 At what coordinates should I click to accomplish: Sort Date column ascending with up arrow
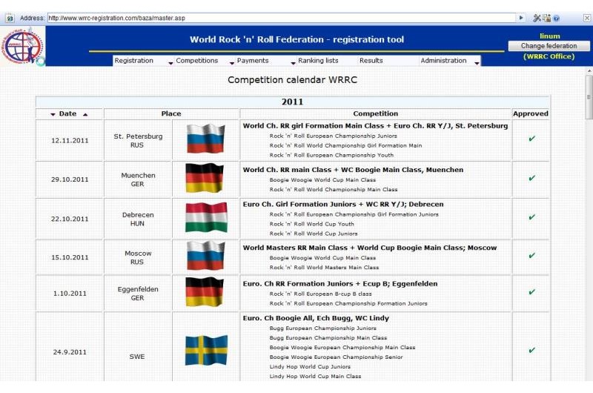pyautogui.click(x=85, y=114)
